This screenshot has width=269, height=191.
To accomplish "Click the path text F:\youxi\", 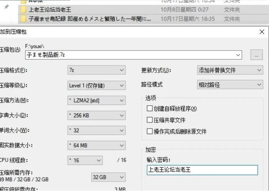I will (x=34, y=46).
